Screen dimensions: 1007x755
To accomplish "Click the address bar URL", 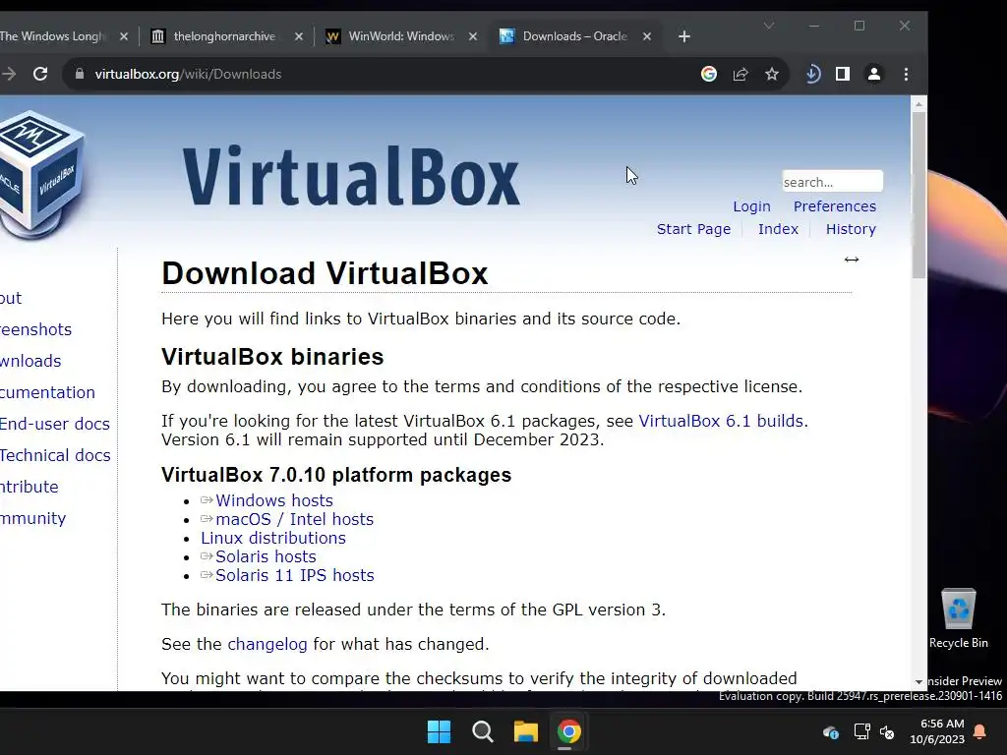I will click(x=188, y=74).
